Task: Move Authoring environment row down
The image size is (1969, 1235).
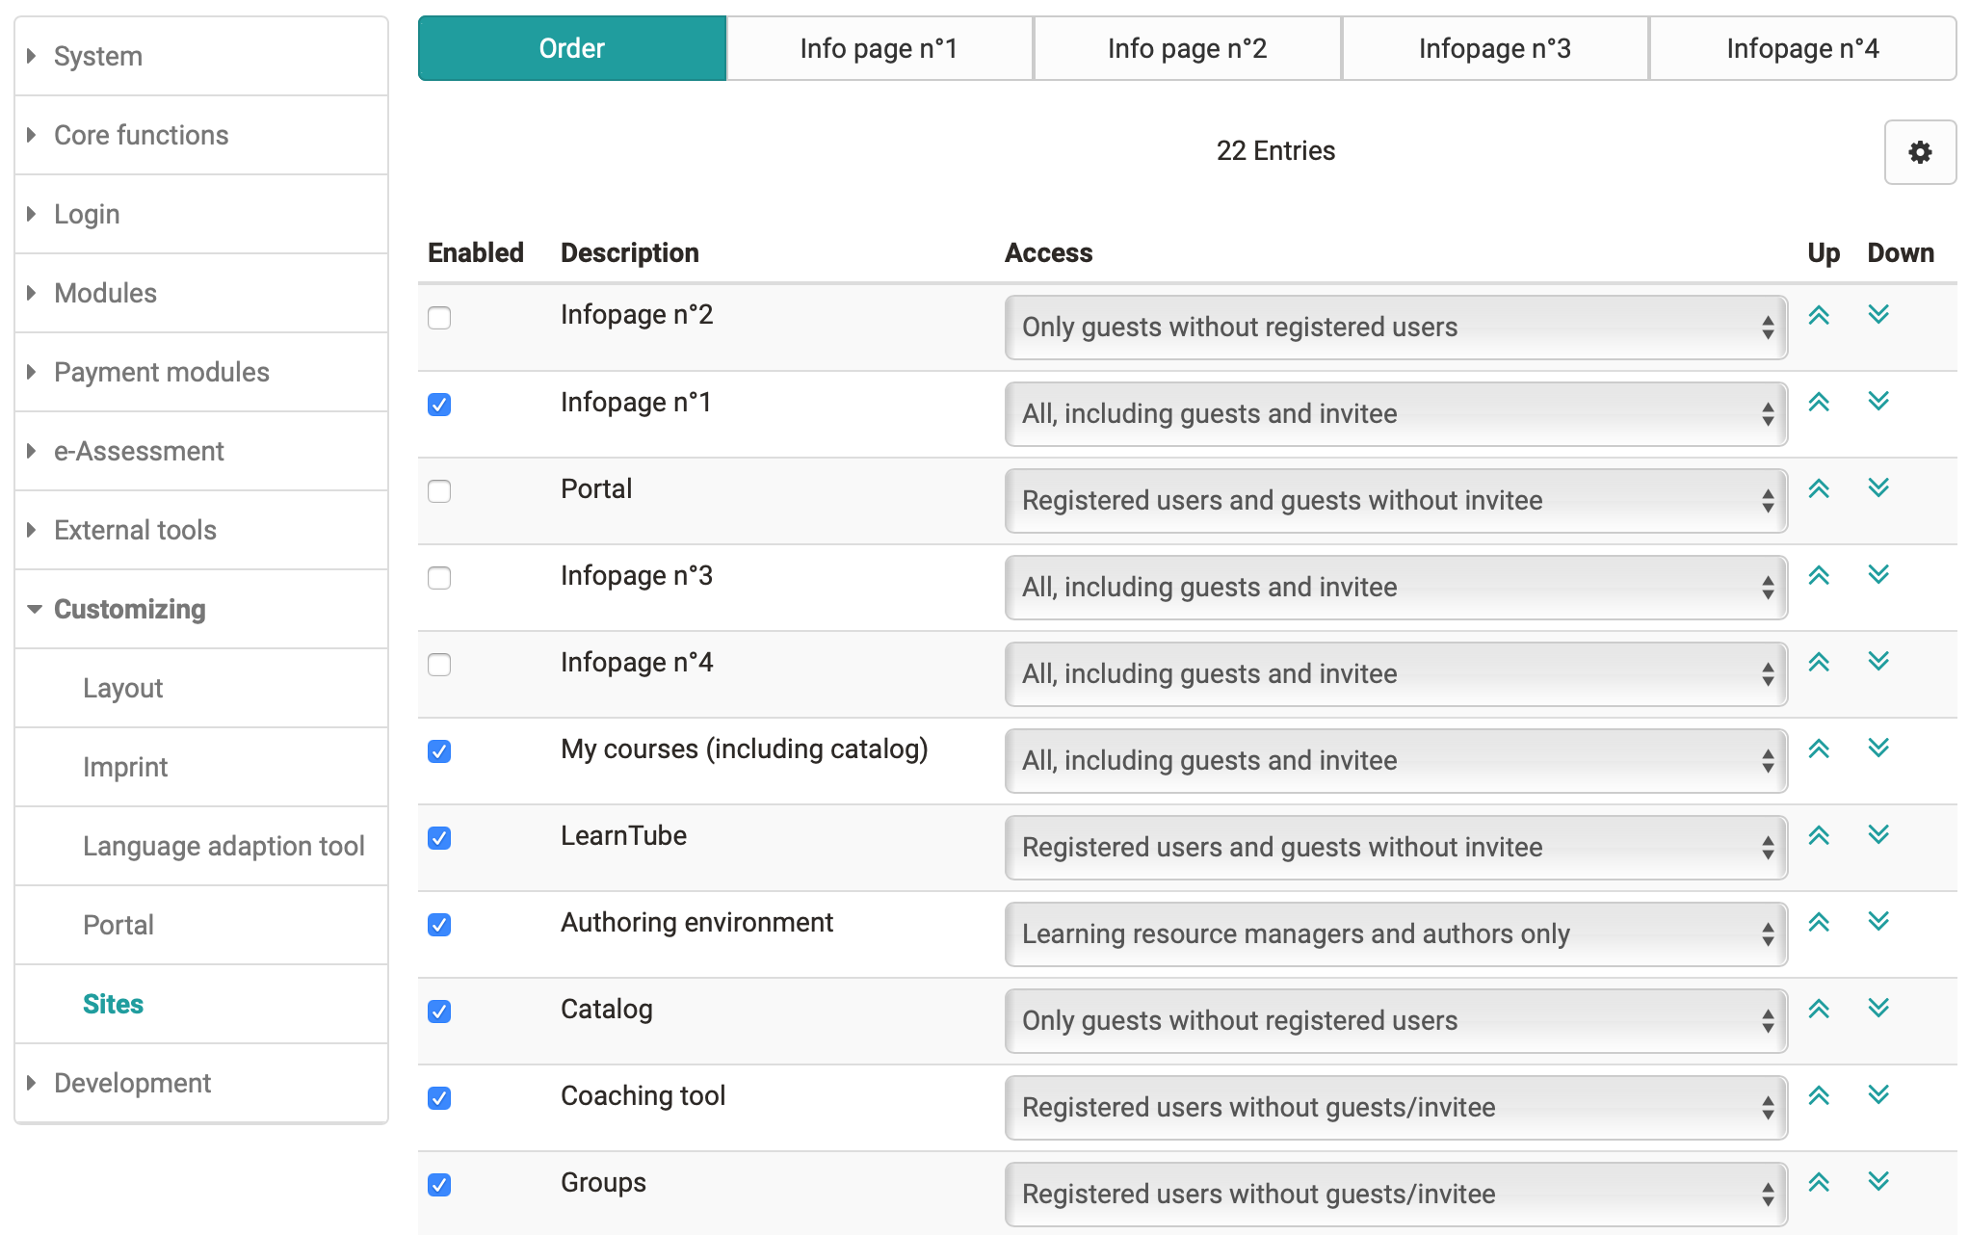Action: tap(1877, 921)
